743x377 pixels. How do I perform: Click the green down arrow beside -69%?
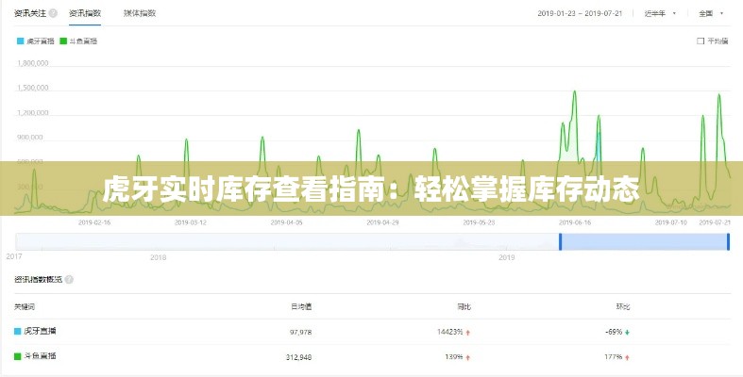point(627,333)
